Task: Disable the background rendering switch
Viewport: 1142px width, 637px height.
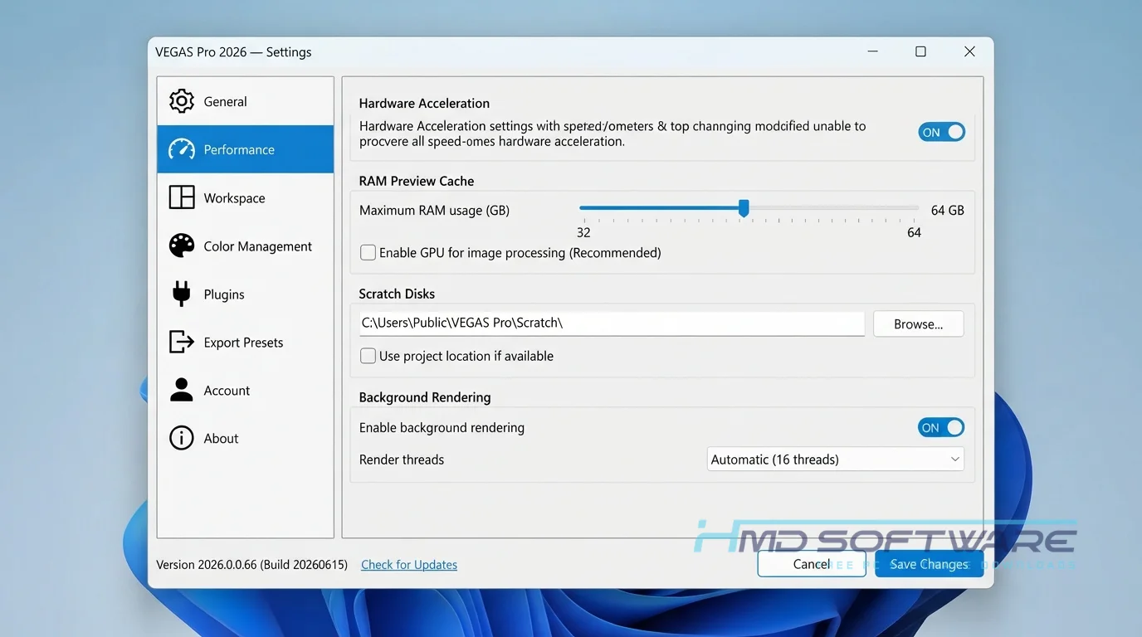Action: (x=941, y=427)
